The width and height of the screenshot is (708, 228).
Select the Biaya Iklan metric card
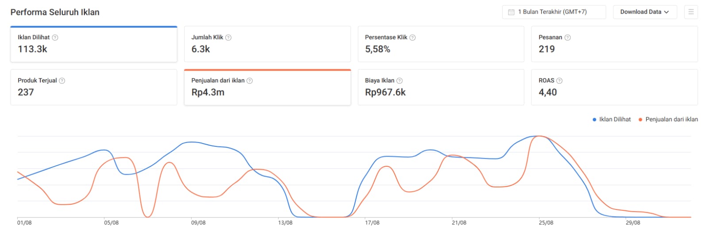coord(441,87)
